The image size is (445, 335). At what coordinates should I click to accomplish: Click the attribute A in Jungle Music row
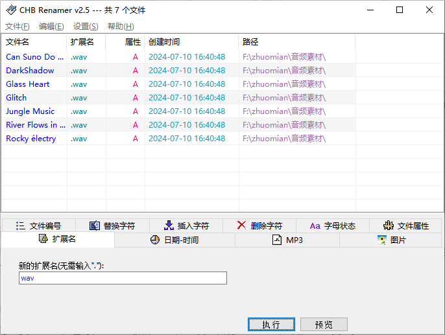coord(136,111)
